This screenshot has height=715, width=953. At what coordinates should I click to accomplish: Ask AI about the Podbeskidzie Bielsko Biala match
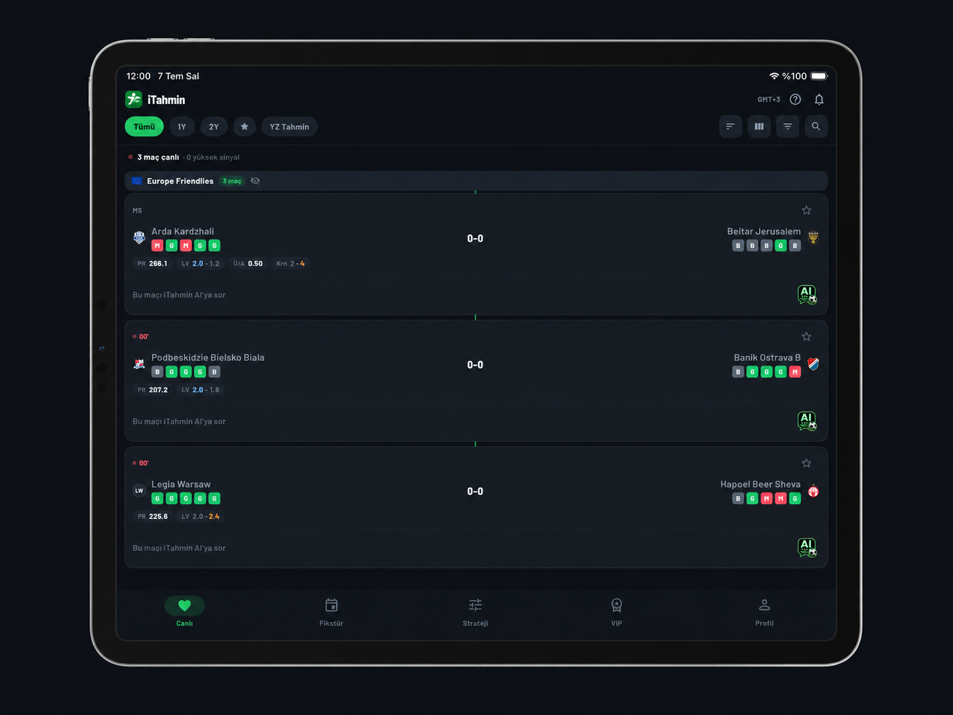coord(807,421)
